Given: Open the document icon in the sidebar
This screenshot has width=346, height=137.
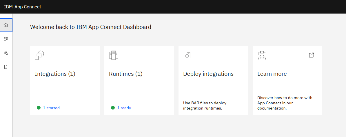Looking at the screenshot, I should (x=6, y=67).
